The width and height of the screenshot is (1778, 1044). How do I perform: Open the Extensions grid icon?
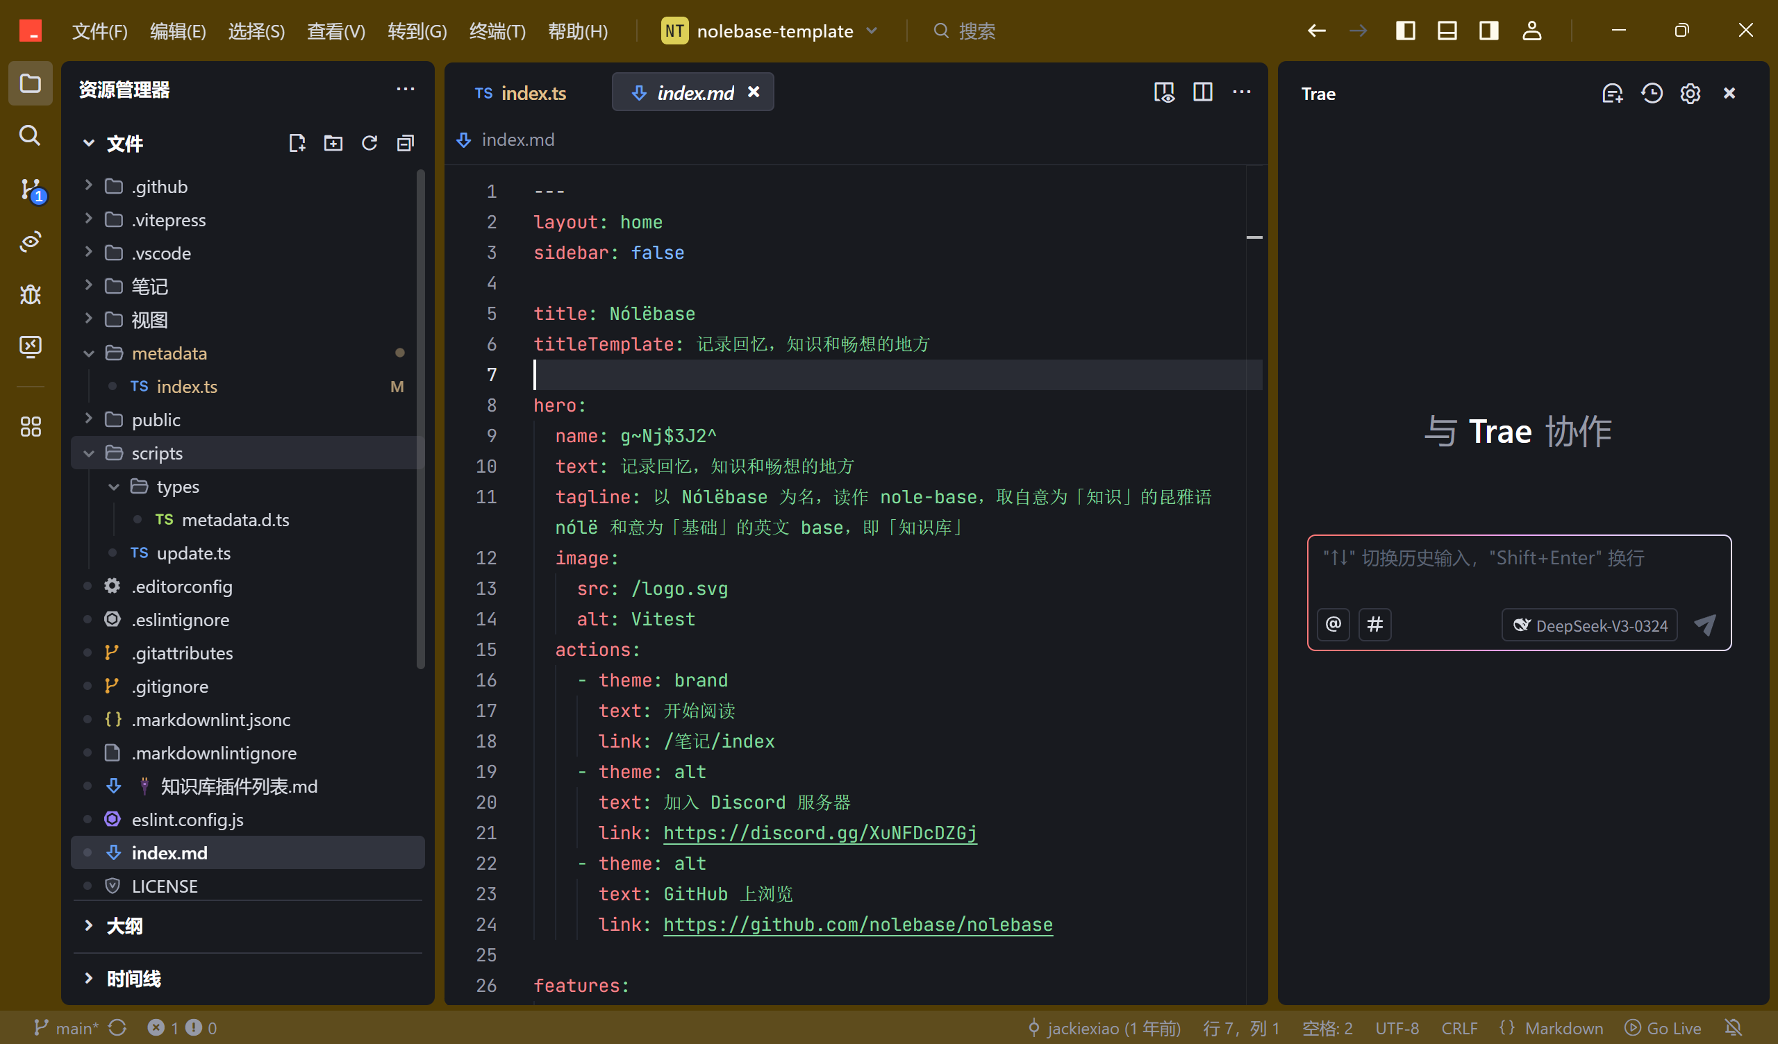[30, 426]
